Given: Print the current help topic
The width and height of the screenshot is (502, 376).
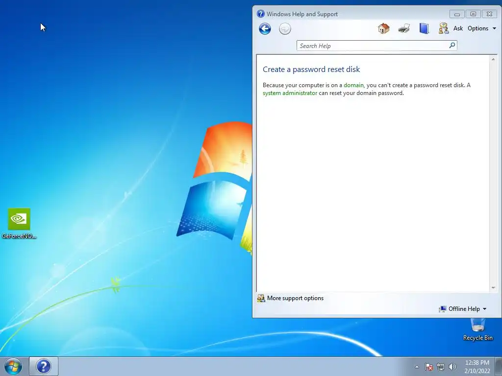Looking at the screenshot, I should (404, 28).
